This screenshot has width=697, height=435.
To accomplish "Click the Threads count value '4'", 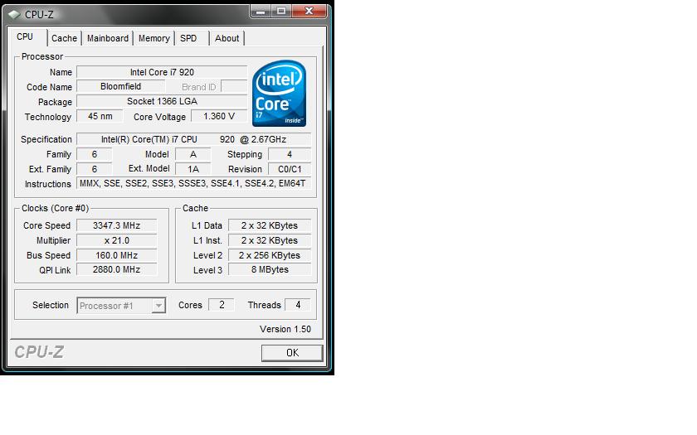I will pyautogui.click(x=298, y=305).
